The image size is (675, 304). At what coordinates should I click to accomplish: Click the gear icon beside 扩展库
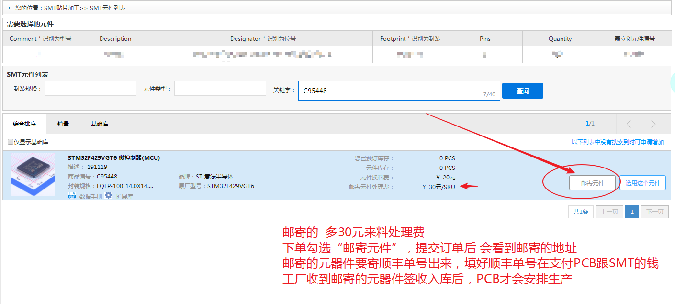(x=108, y=195)
